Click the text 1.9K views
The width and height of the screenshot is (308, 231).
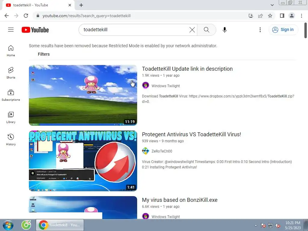(151, 75)
